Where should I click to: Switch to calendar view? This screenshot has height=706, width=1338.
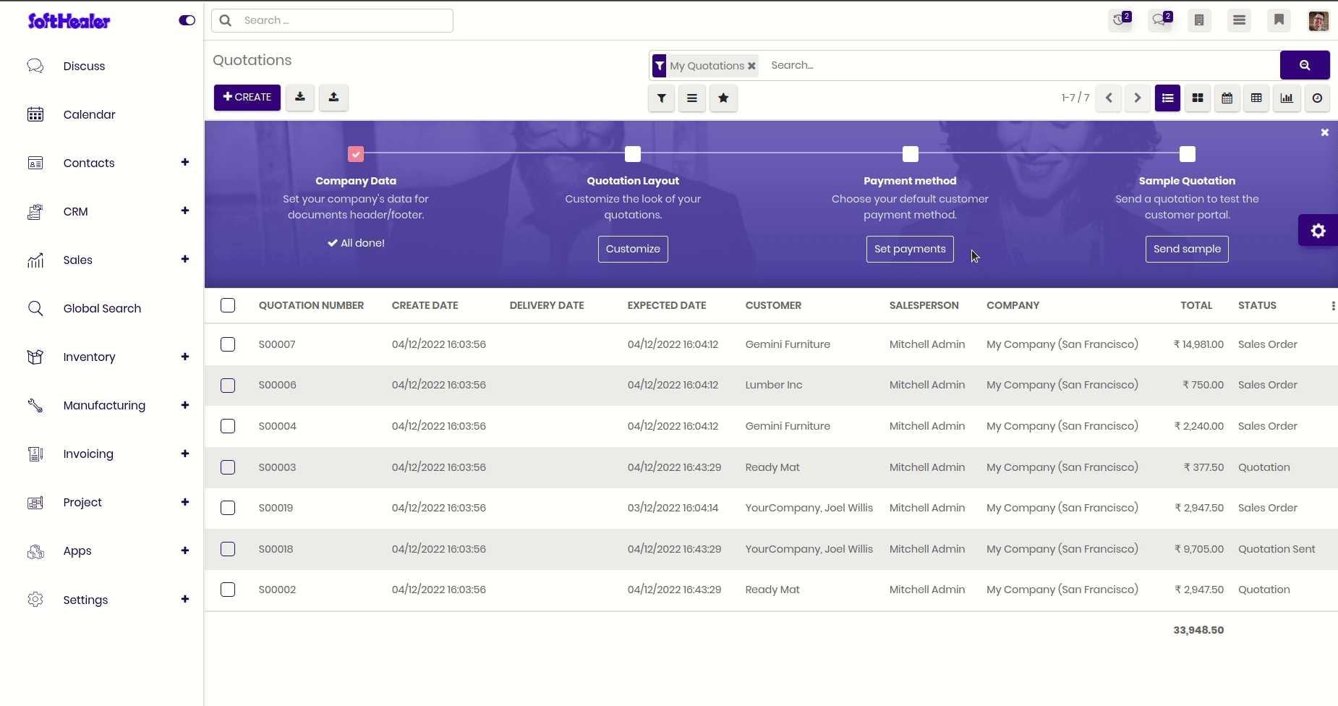1227,98
